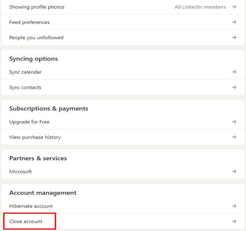246x231 pixels.
Task: Click the arrow next to Hibernate account
Action: click(x=234, y=206)
